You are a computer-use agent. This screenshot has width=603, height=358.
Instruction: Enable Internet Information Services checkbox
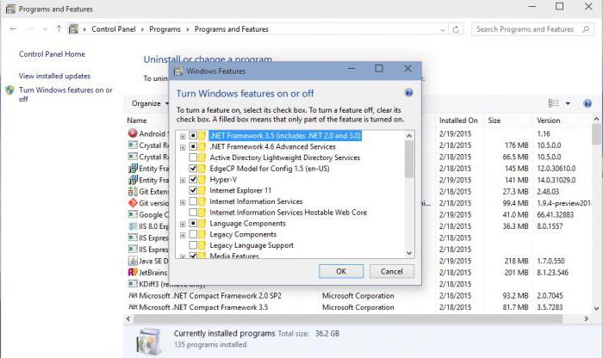193,201
